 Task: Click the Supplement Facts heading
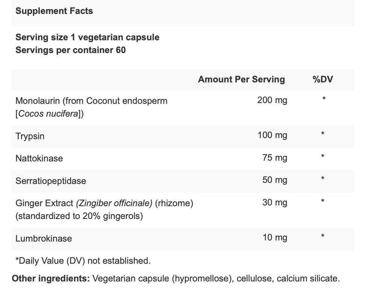(x=54, y=11)
